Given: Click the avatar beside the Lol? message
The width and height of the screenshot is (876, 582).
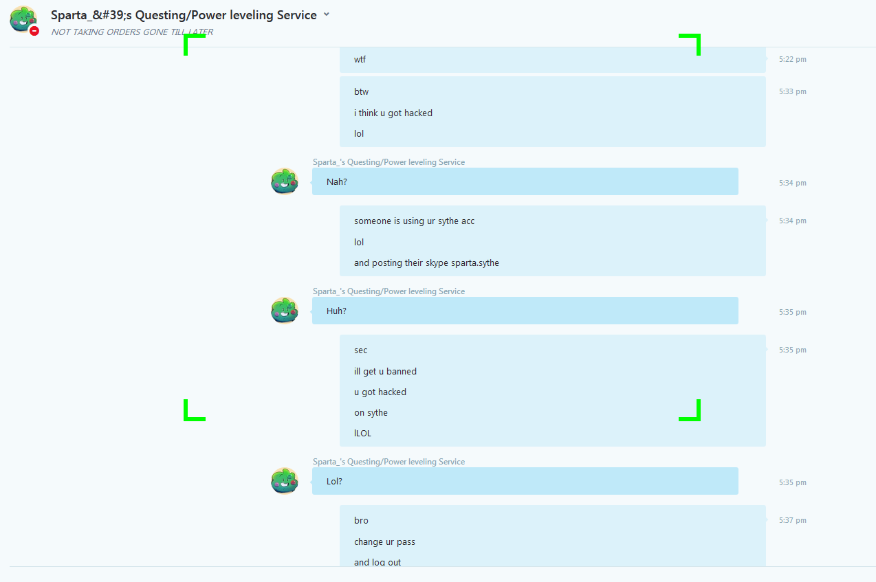Looking at the screenshot, I should coord(285,481).
